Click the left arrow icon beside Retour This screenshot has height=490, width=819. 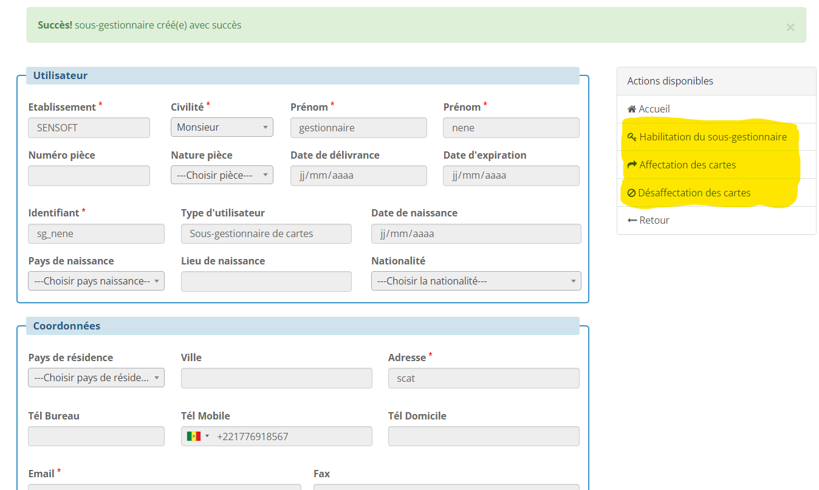tap(632, 220)
